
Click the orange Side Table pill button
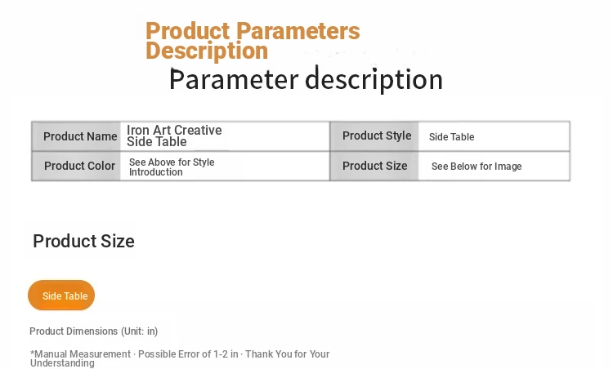click(61, 296)
